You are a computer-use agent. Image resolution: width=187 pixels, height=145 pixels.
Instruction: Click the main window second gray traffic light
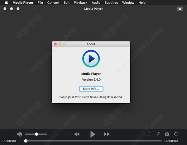12,9
